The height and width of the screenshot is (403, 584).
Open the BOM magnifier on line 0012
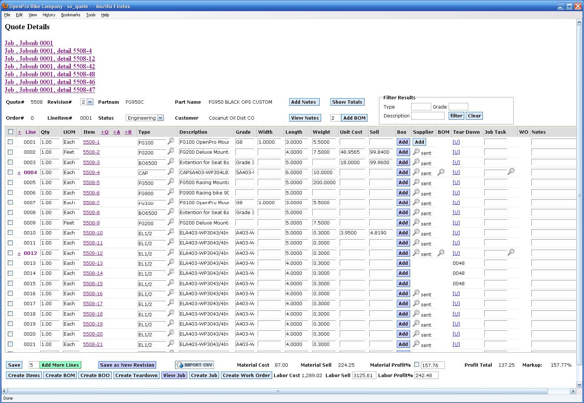pos(441,253)
